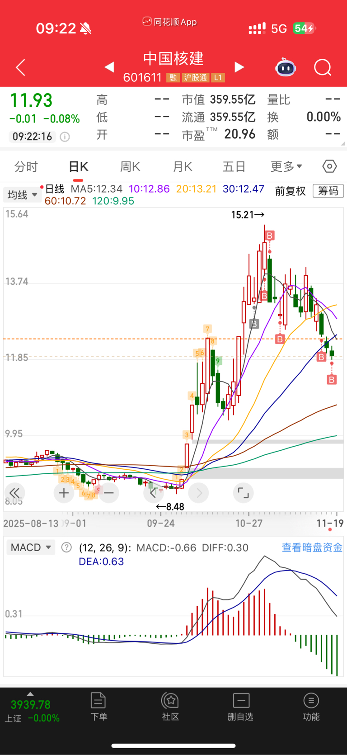
Task: Switch to 周K tab
Action: [x=130, y=166]
